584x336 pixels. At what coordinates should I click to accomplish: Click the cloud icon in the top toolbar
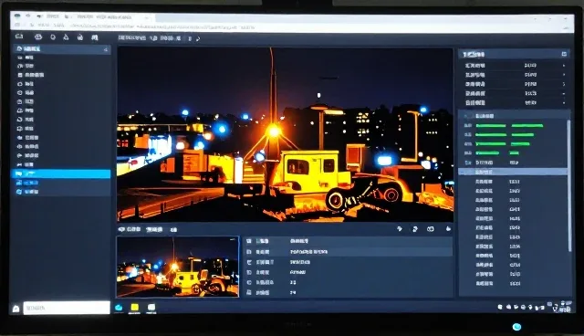38,37
